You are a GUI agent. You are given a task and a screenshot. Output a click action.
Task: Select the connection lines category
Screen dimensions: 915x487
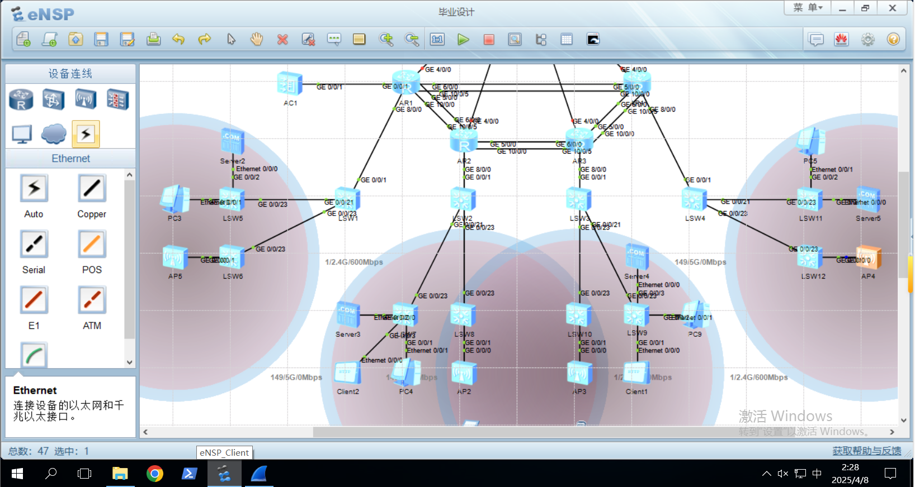[86, 134]
